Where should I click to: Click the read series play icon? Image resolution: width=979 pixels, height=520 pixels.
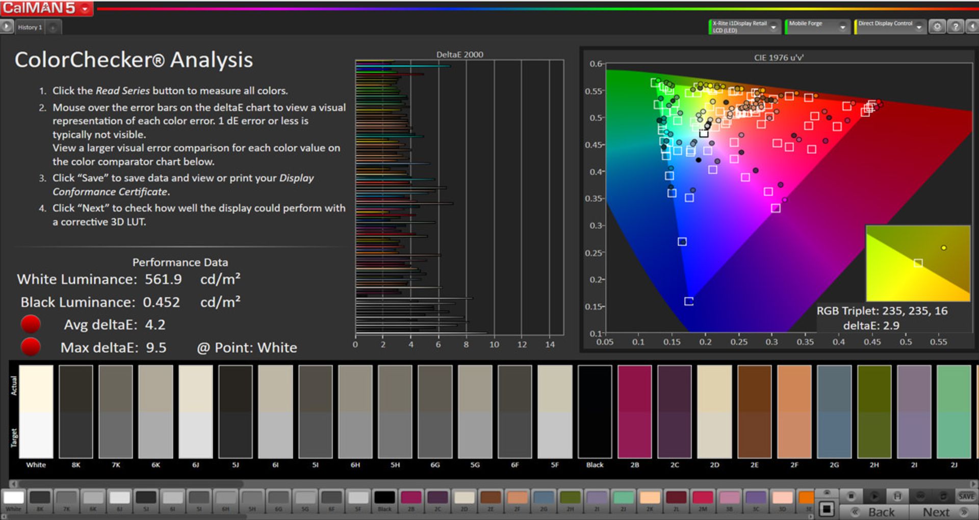coord(874,496)
